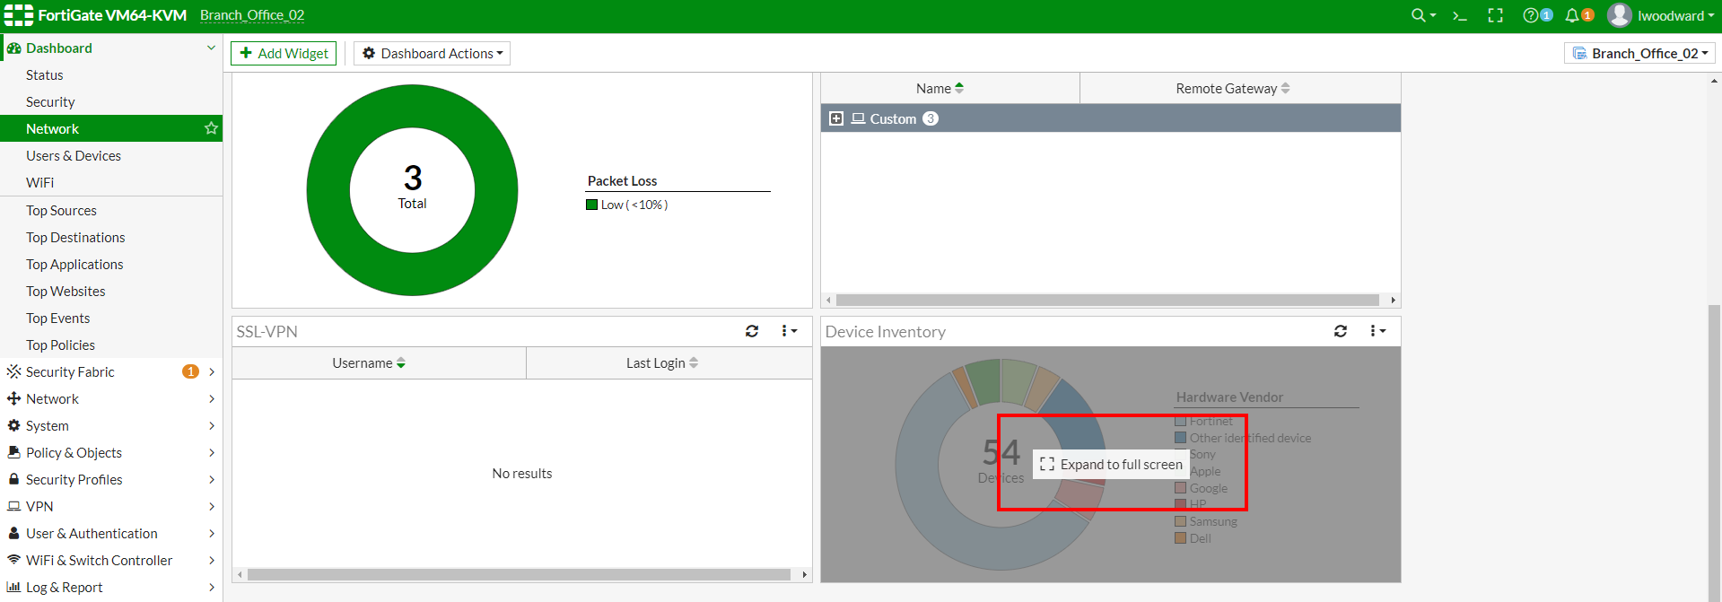Refresh the Device Inventory widget
Screen dimensions: 1722x602
coord(1341,331)
